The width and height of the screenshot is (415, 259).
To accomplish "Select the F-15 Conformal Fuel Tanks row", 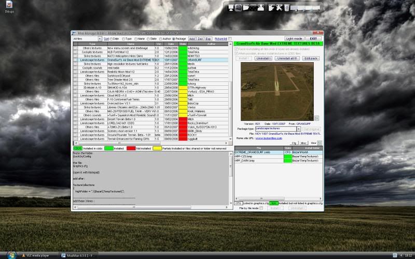I will 150,99.
